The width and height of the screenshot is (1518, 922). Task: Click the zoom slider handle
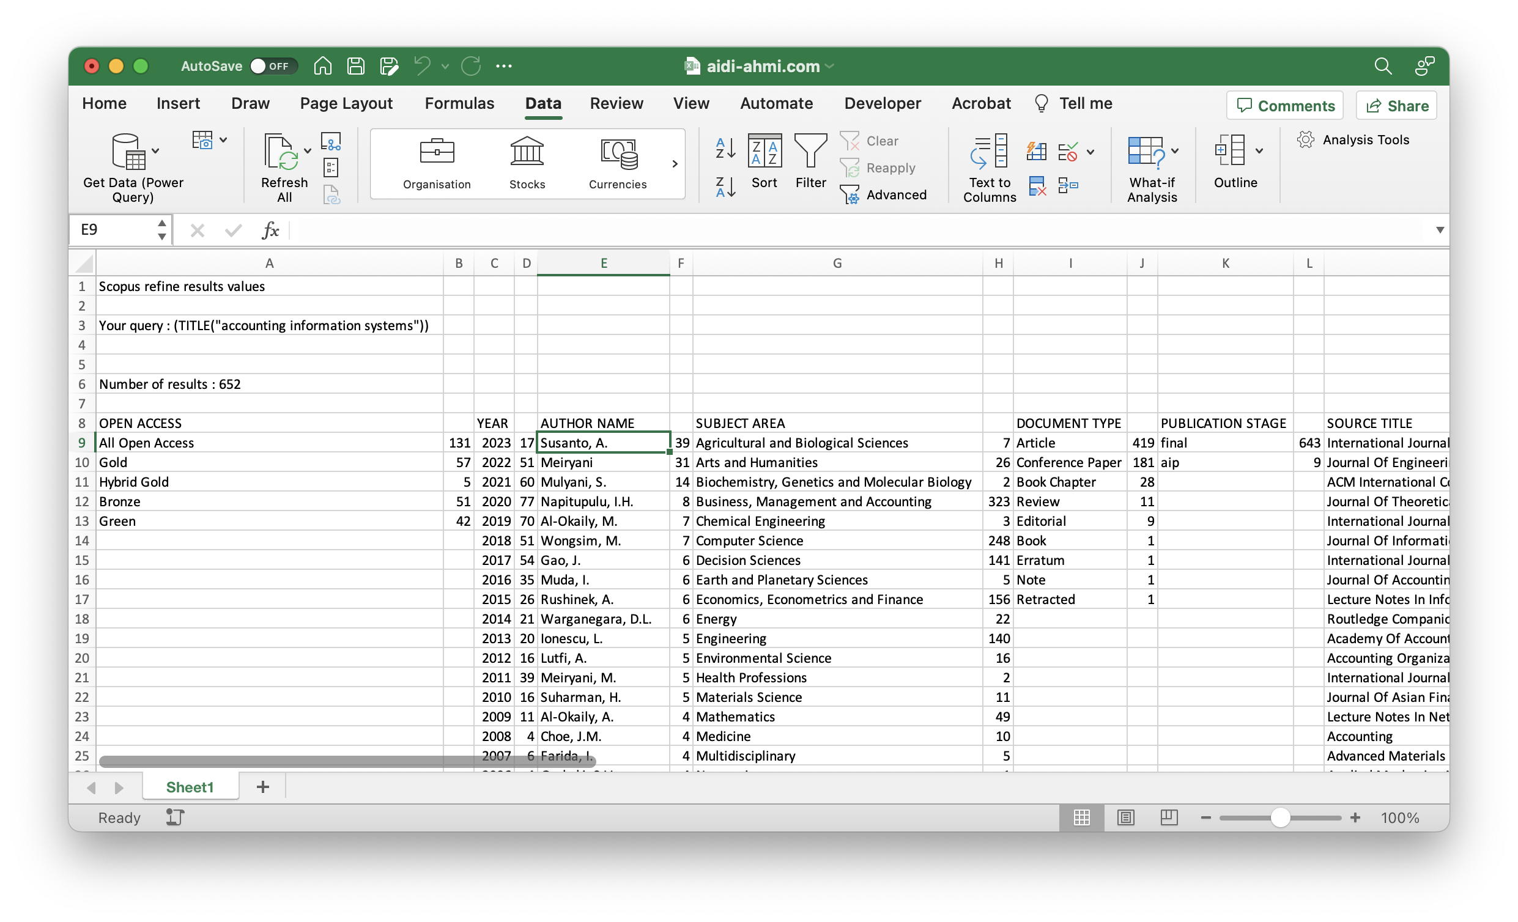tap(1281, 819)
